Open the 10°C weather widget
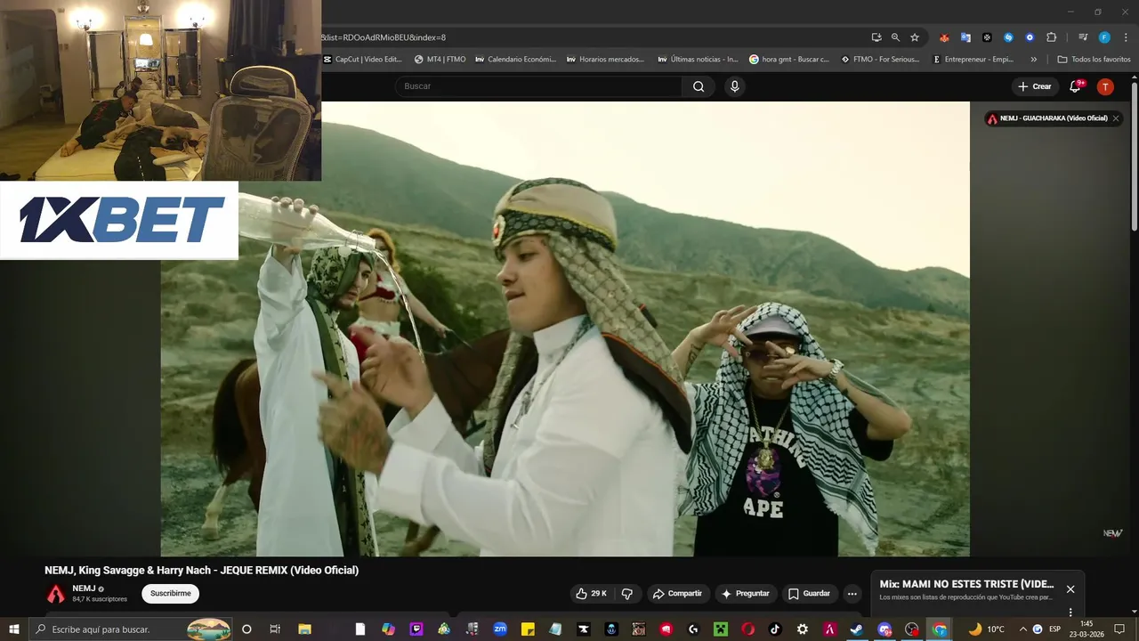1139x641 pixels. click(986, 629)
